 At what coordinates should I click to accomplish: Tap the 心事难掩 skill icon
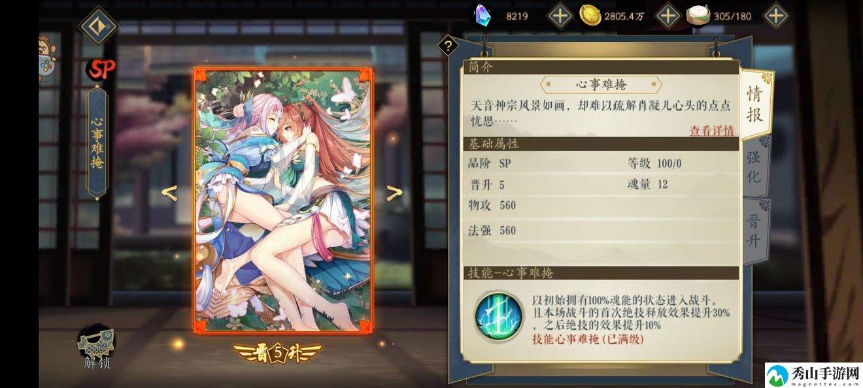pyautogui.click(x=498, y=315)
